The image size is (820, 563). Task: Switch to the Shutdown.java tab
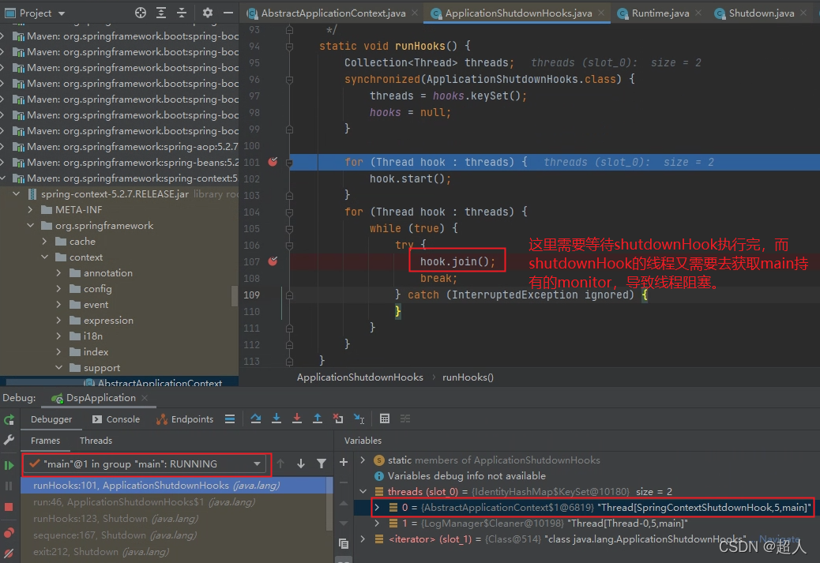tap(761, 13)
